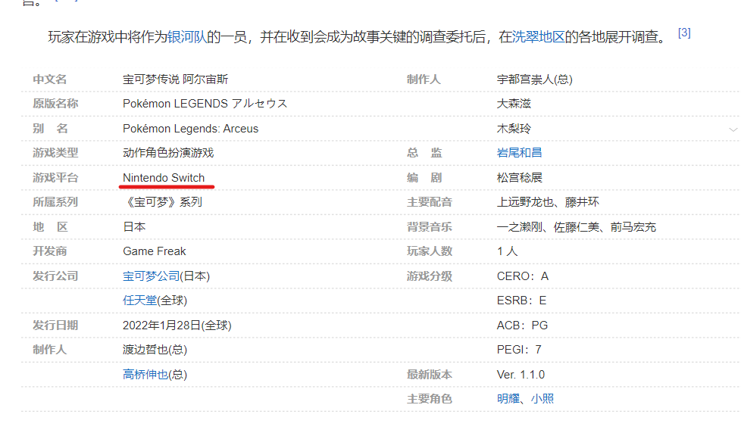Click the 游戏平台 field label

point(55,178)
